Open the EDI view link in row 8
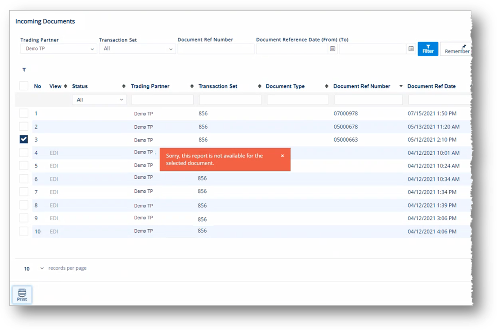 pos(54,205)
